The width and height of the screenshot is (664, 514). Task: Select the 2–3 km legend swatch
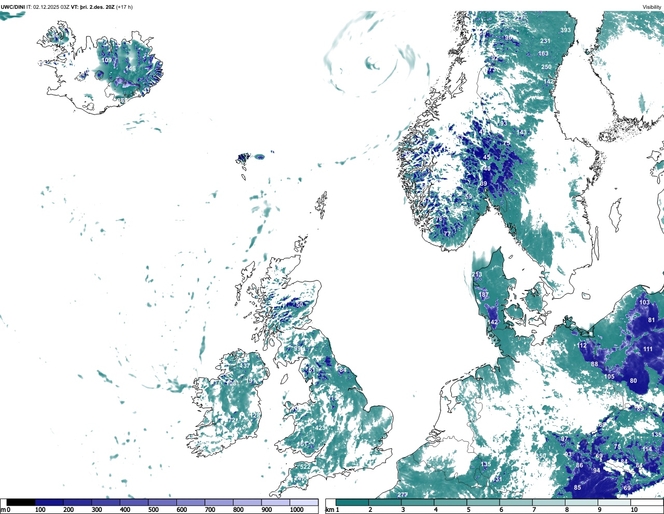point(385,502)
